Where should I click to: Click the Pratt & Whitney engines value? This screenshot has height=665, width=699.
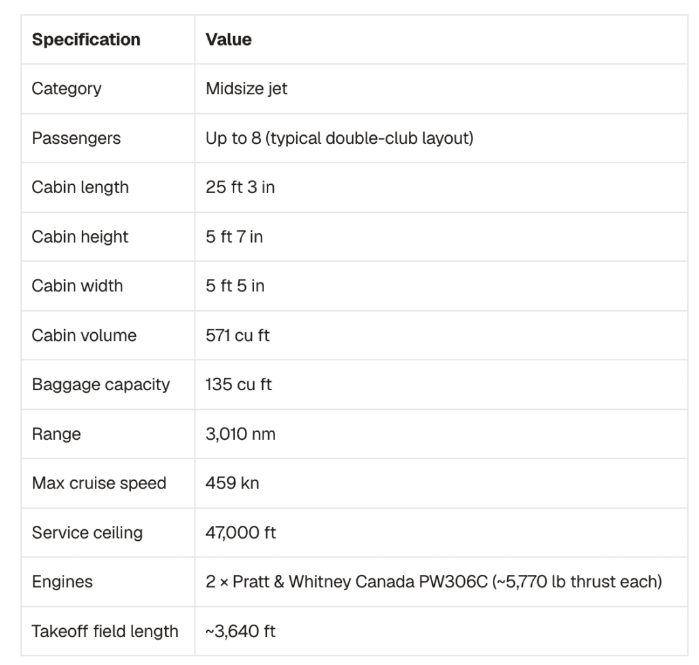433,582
